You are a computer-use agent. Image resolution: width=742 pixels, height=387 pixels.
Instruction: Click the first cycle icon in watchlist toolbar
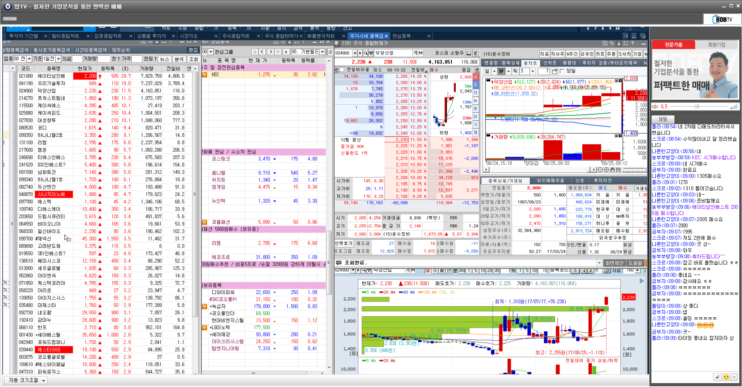coord(254,52)
